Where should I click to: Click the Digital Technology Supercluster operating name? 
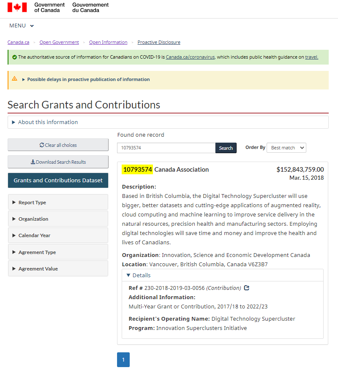point(253,319)
